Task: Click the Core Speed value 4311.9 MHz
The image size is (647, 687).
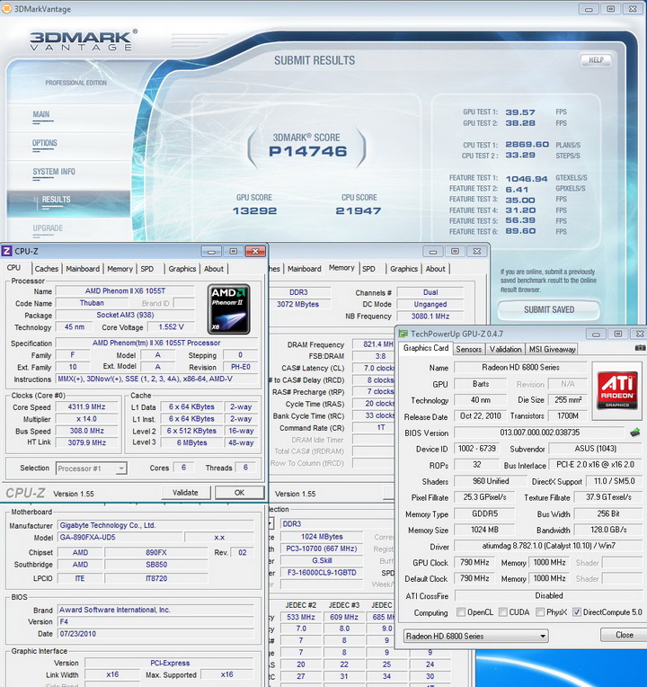Action: point(86,407)
